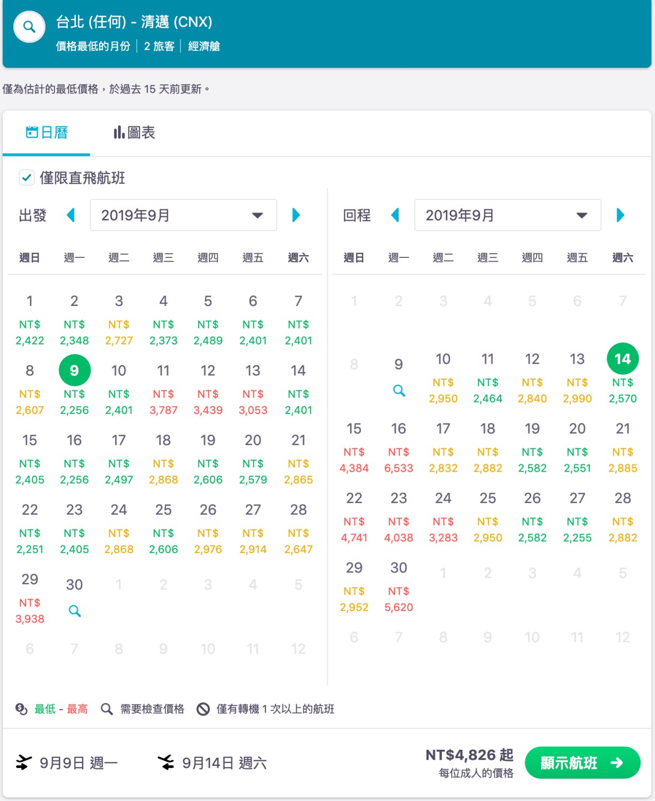This screenshot has height=801, width=655.
Task: Select departure September 1 priced NT$2,422
Action: click(30, 320)
